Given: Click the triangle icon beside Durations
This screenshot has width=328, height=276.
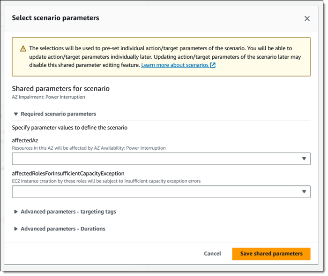Looking at the screenshot, I should (x=16, y=229).
